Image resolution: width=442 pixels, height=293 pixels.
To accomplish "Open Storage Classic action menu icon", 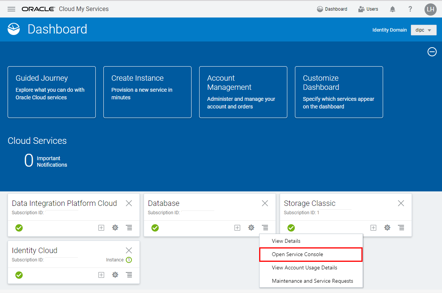I will point(401,228).
